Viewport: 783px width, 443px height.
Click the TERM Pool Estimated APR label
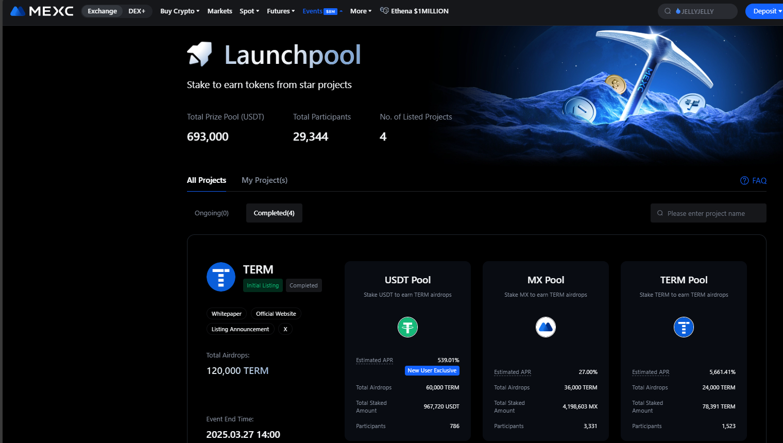pyautogui.click(x=651, y=372)
